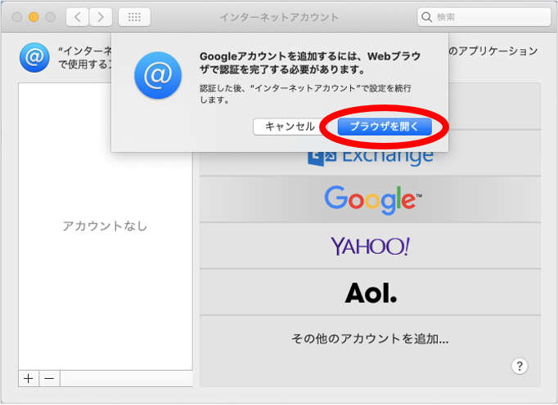The width and height of the screenshot is (558, 405).
Task: Click the ブラウザを開く button
Action: coord(385,127)
